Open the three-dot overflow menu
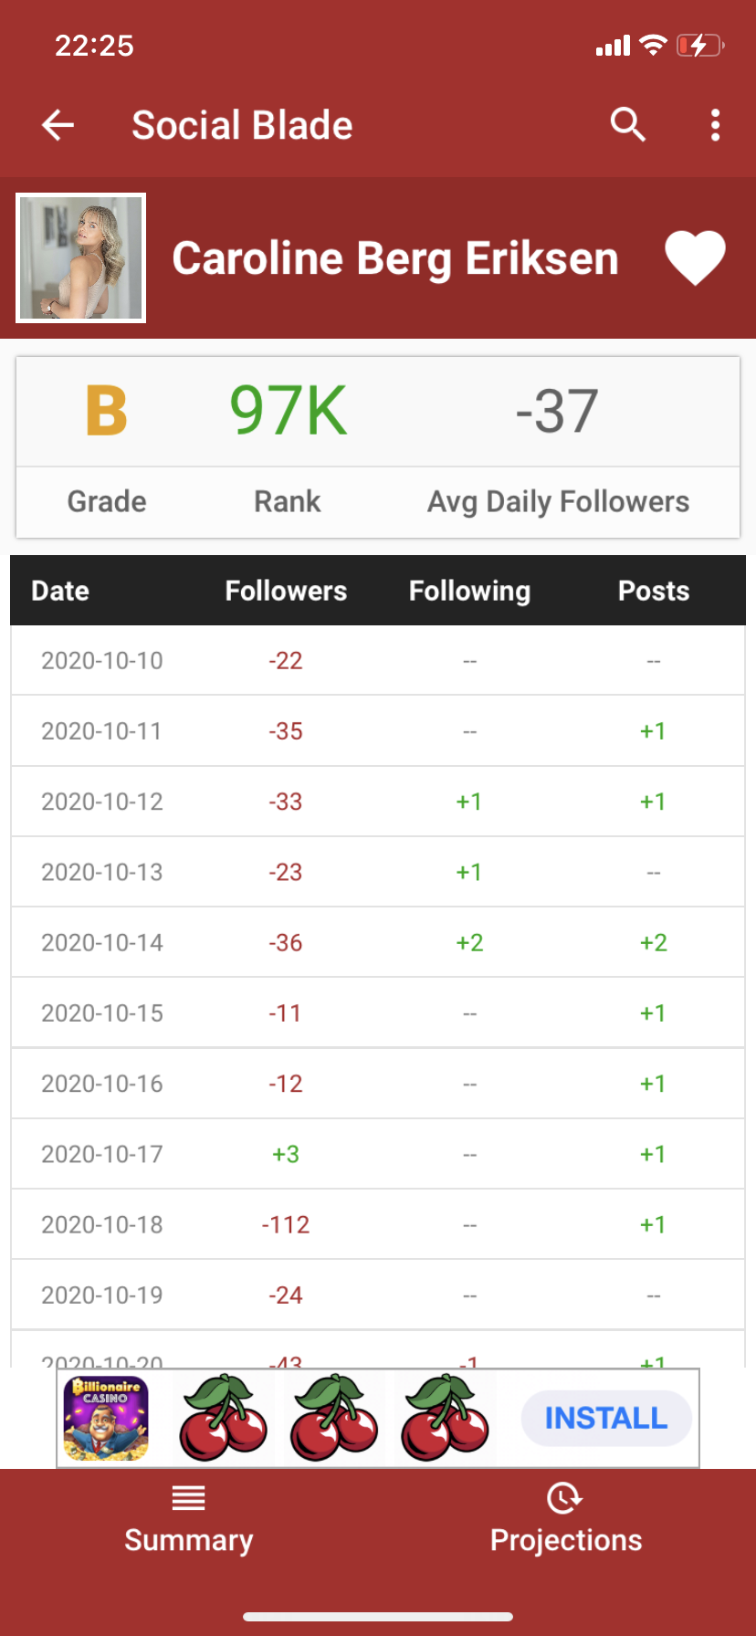The height and width of the screenshot is (1636, 756). coord(715,125)
